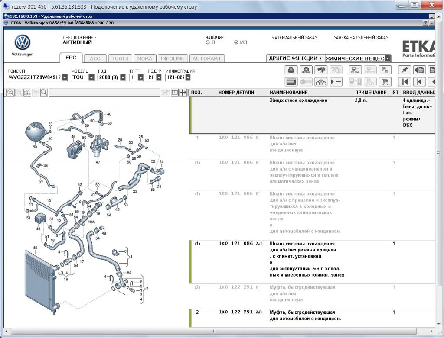Open the ELBA connection icon
Image resolution: width=444 pixels, height=338 pixels.
click(x=355, y=70)
